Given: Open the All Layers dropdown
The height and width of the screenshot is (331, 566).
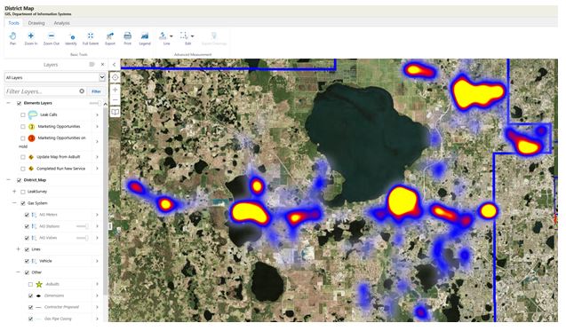Looking at the screenshot, I should (x=55, y=77).
